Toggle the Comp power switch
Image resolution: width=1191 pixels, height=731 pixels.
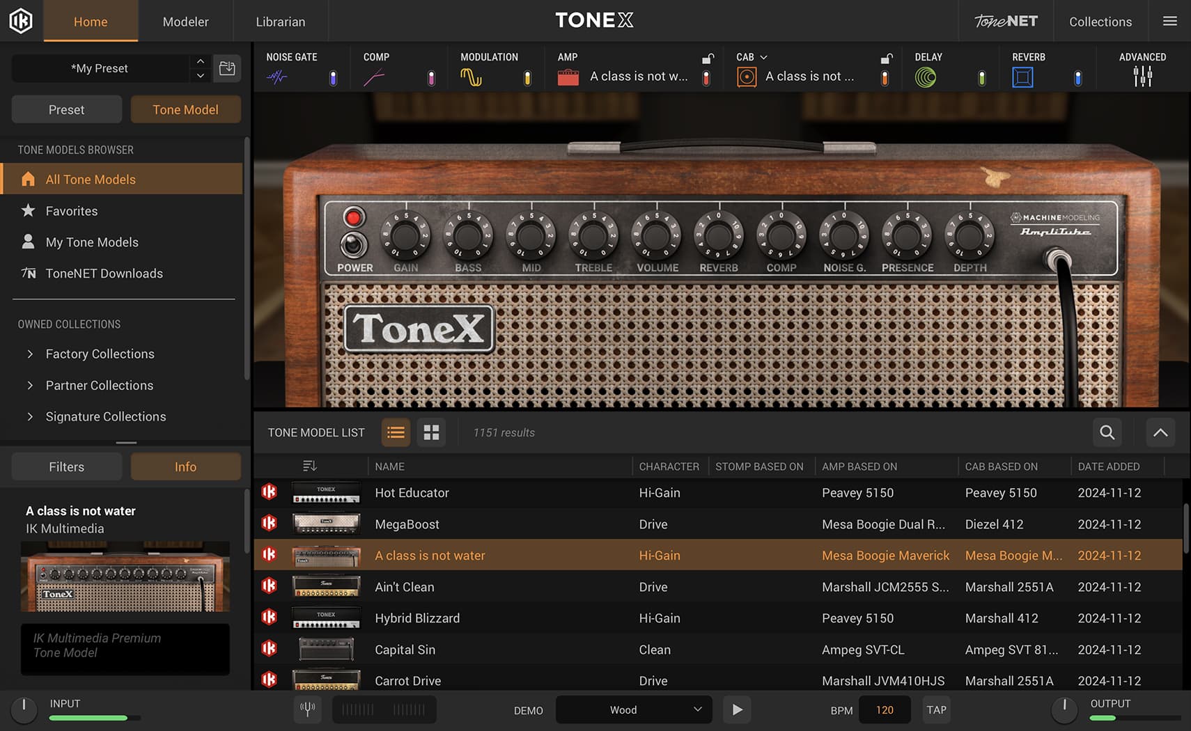point(431,78)
